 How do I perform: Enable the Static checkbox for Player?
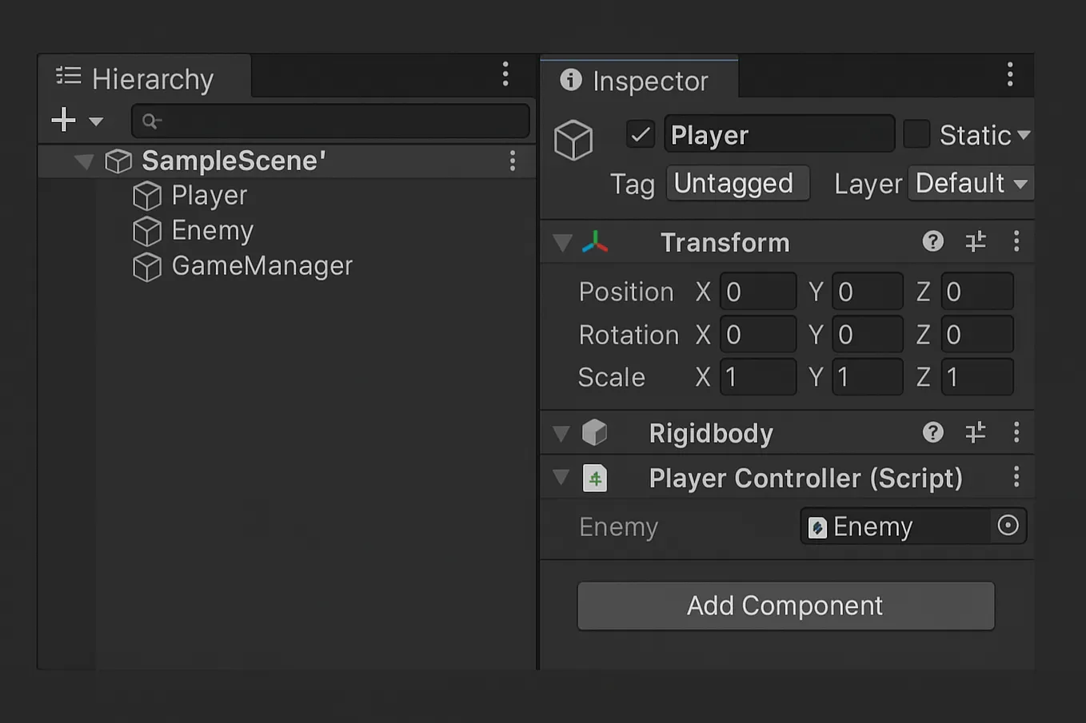916,134
